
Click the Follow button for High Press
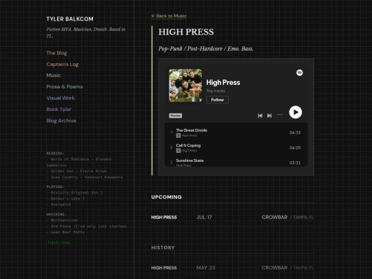tap(217, 100)
